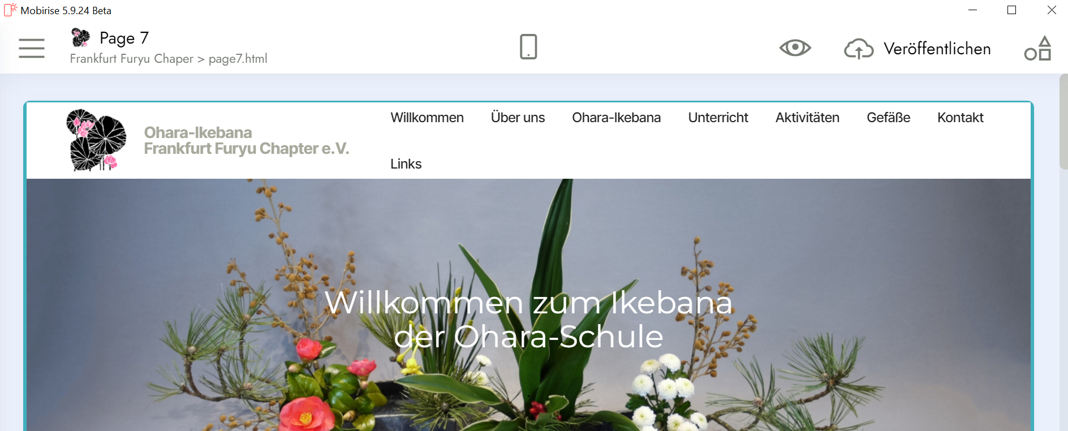The image size is (1068, 431).
Task: Select the lotus logo image in navbar
Action: 96,140
